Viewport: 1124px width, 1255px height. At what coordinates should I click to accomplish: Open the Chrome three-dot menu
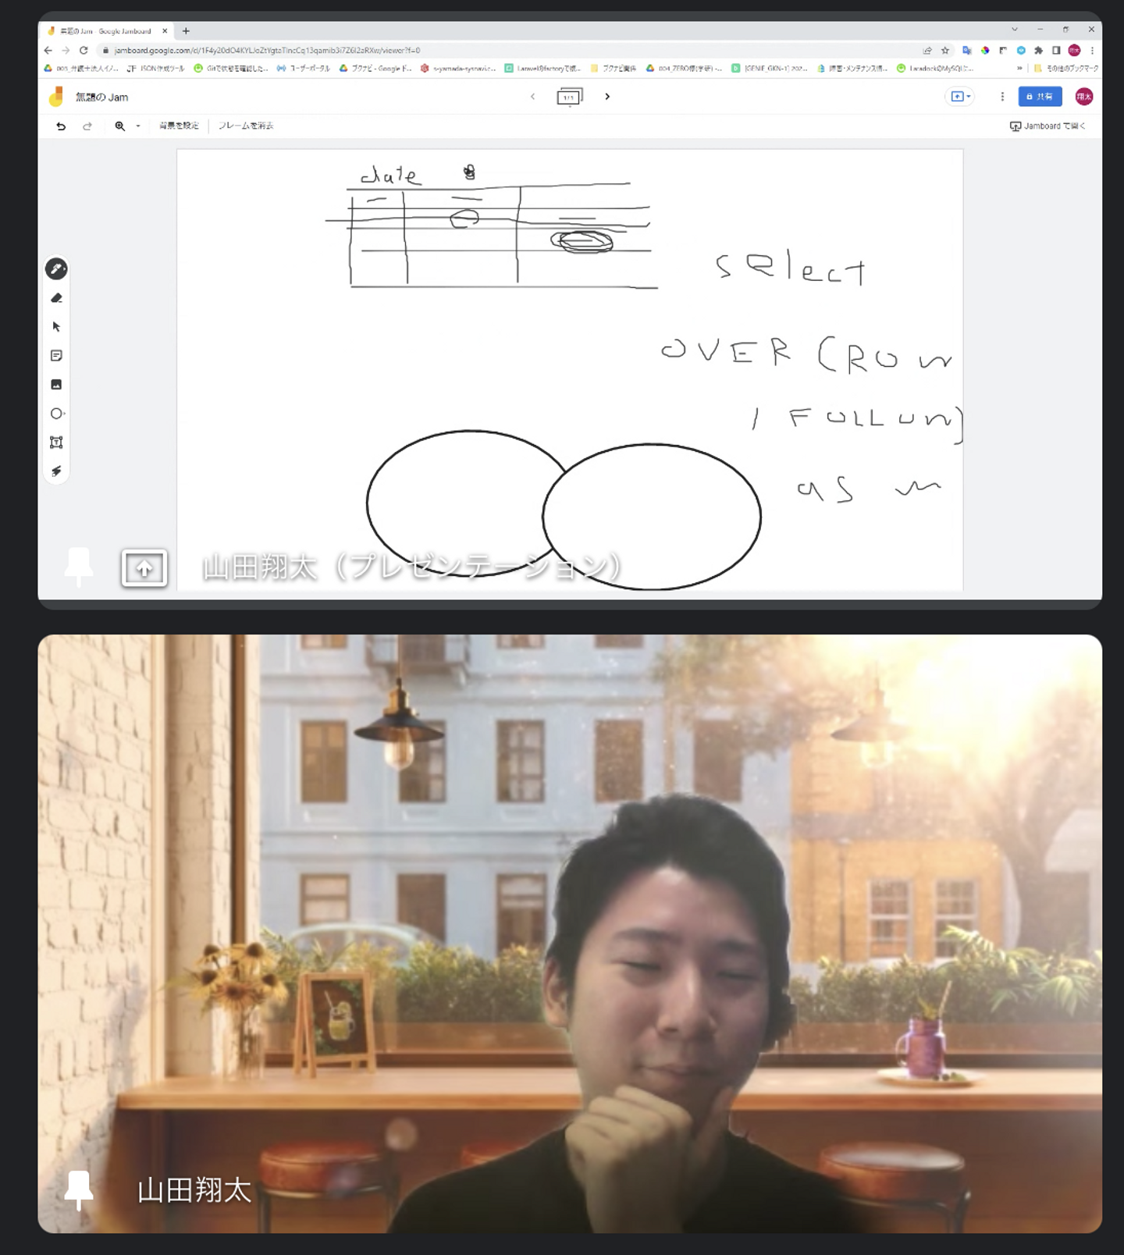coord(1092,51)
